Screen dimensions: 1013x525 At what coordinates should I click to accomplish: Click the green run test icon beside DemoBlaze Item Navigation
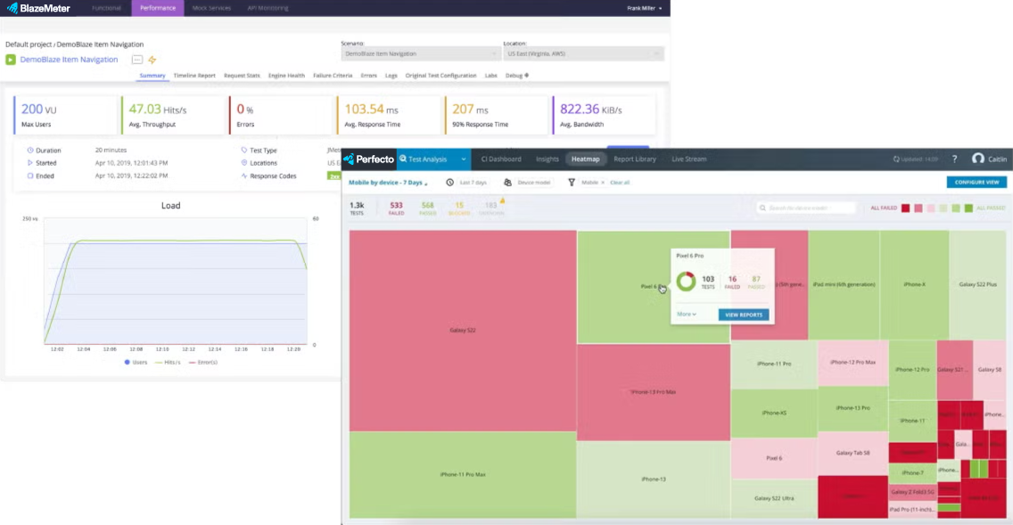11,60
